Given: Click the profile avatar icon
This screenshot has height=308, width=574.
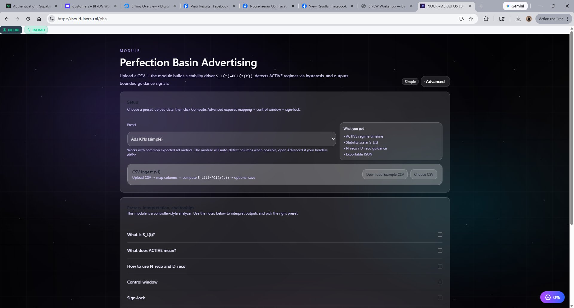Looking at the screenshot, I should pos(529,19).
